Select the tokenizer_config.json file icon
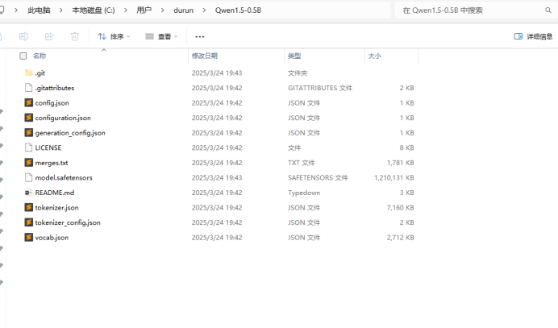Viewport: 558px width, 328px height. pos(29,222)
